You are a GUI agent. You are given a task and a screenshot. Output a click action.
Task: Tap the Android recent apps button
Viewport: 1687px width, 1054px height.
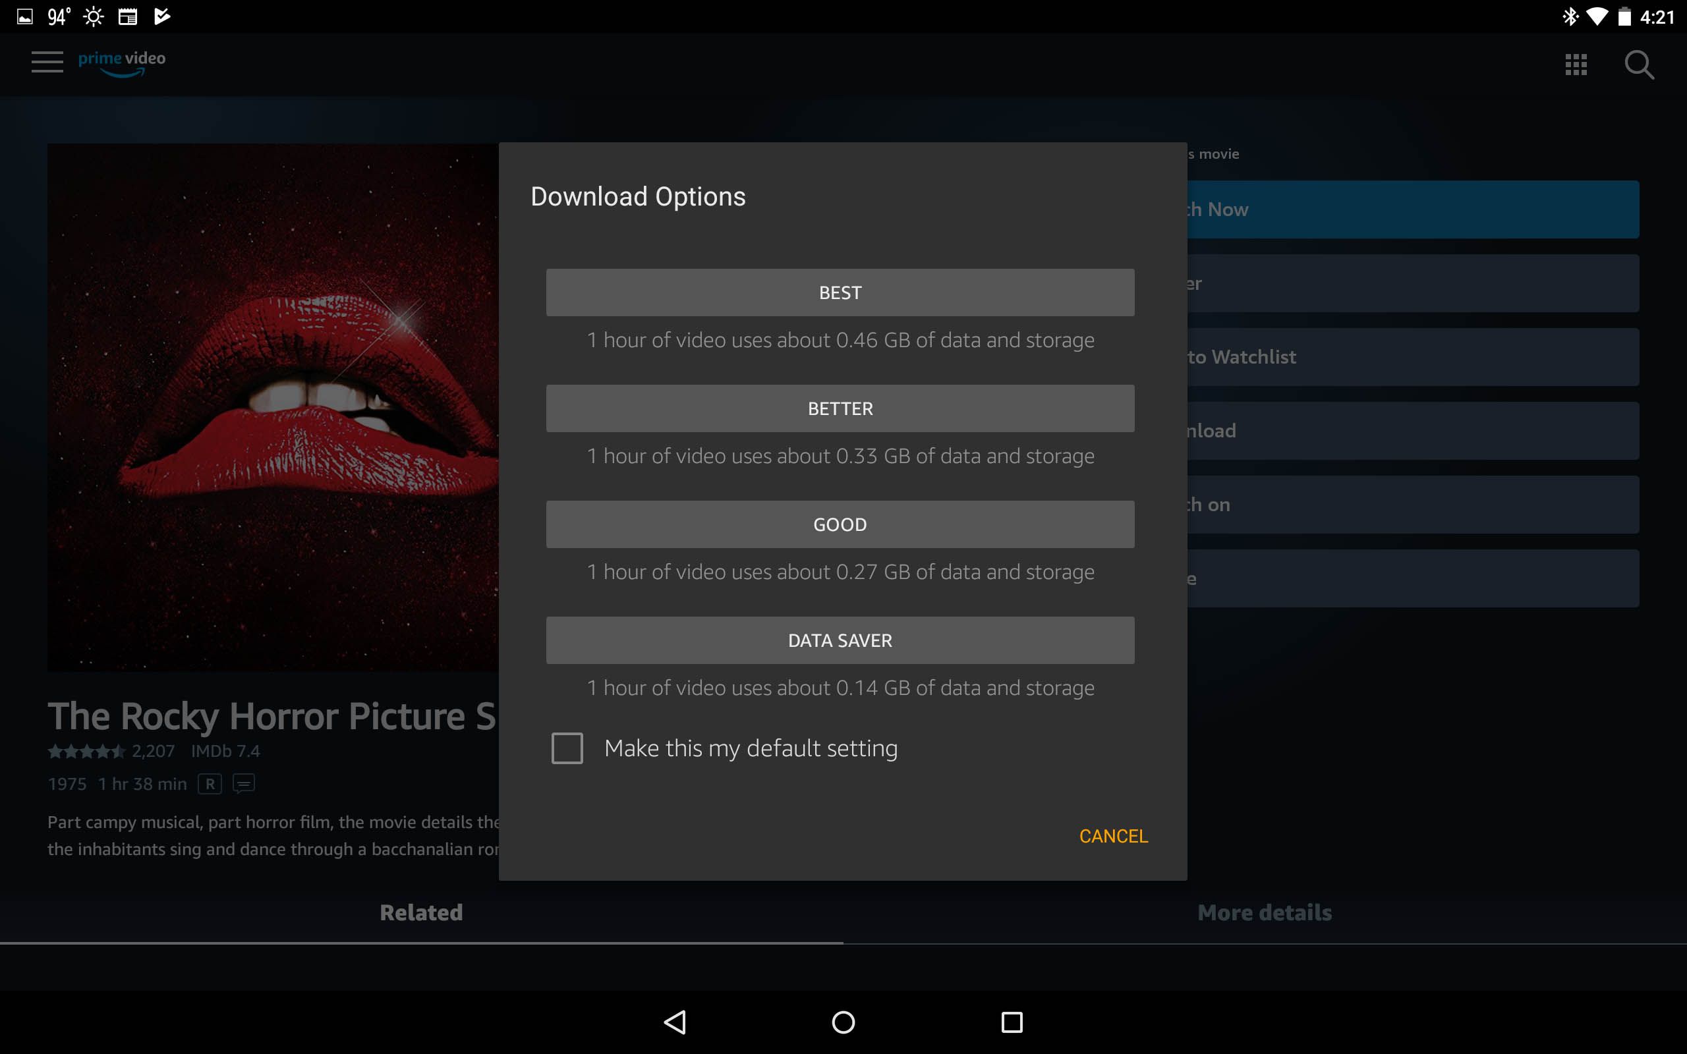(x=1012, y=1022)
